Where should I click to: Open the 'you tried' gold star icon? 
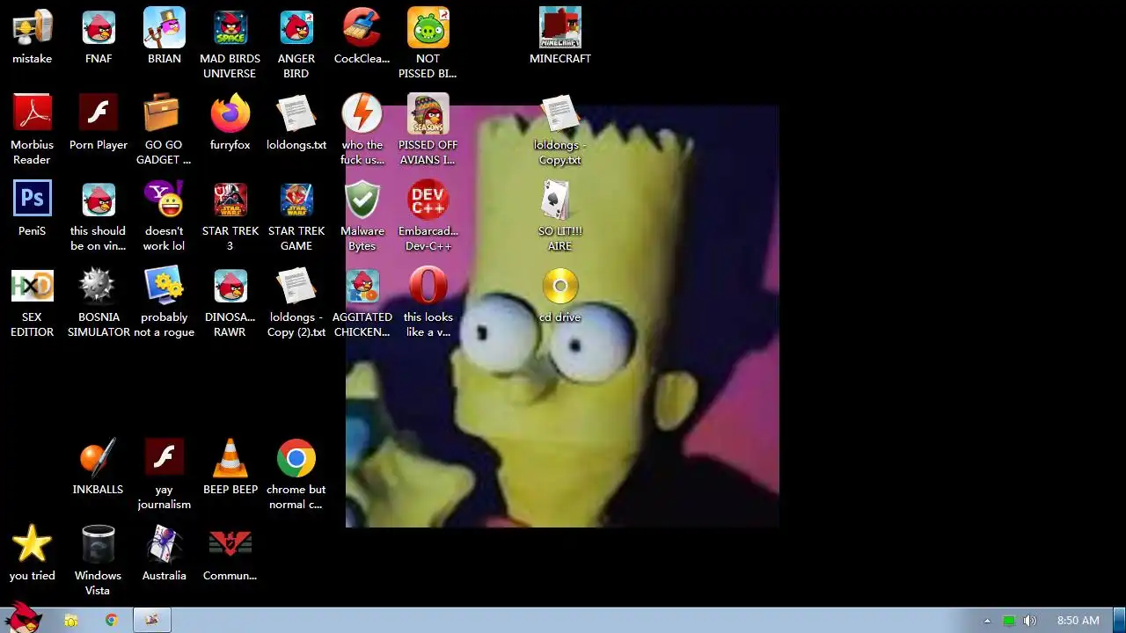(33, 554)
